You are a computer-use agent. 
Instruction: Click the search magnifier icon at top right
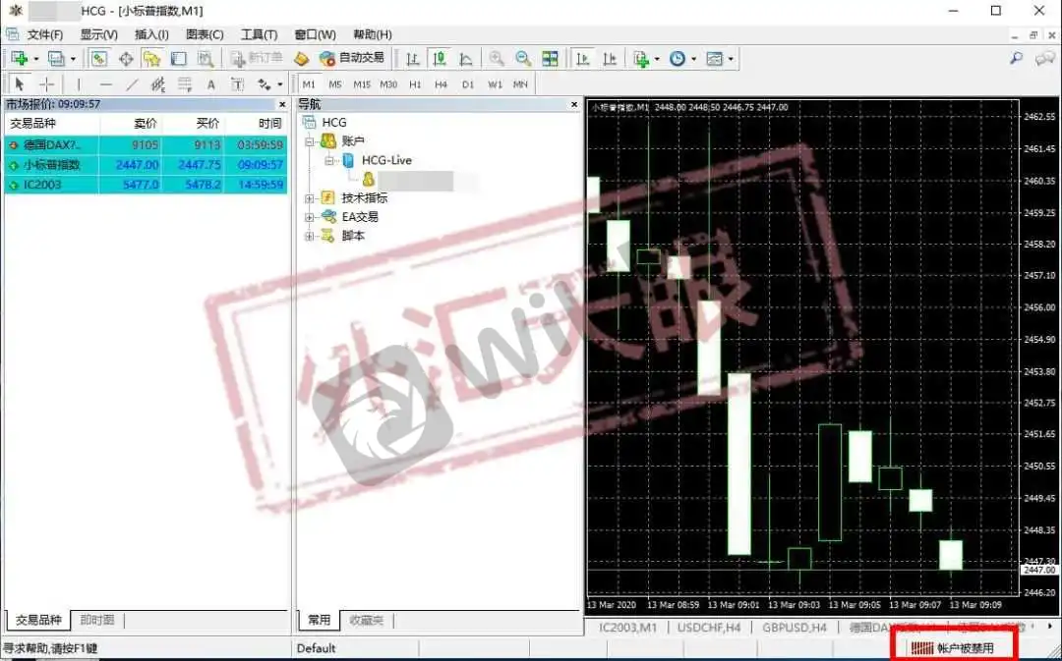point(1016,59)
